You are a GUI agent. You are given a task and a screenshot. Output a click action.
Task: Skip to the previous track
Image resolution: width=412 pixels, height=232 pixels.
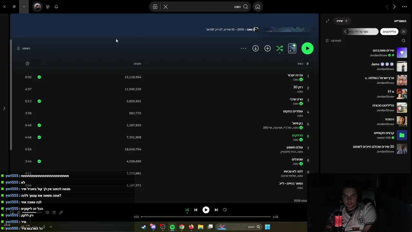pos(196,210)
